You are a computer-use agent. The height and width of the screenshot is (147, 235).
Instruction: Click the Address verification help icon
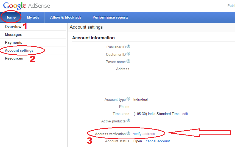pyautogui.click(x=128, y=133)
